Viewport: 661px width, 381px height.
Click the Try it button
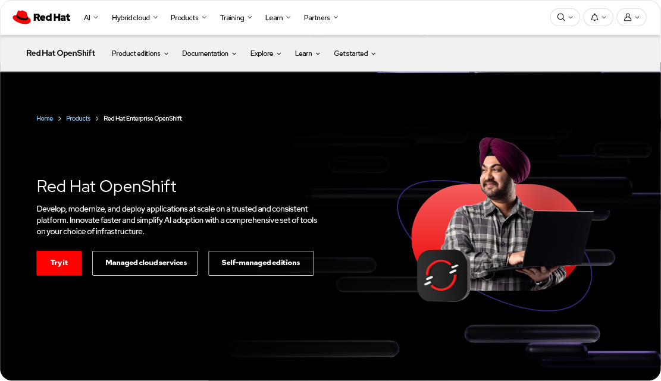(59, 263)
